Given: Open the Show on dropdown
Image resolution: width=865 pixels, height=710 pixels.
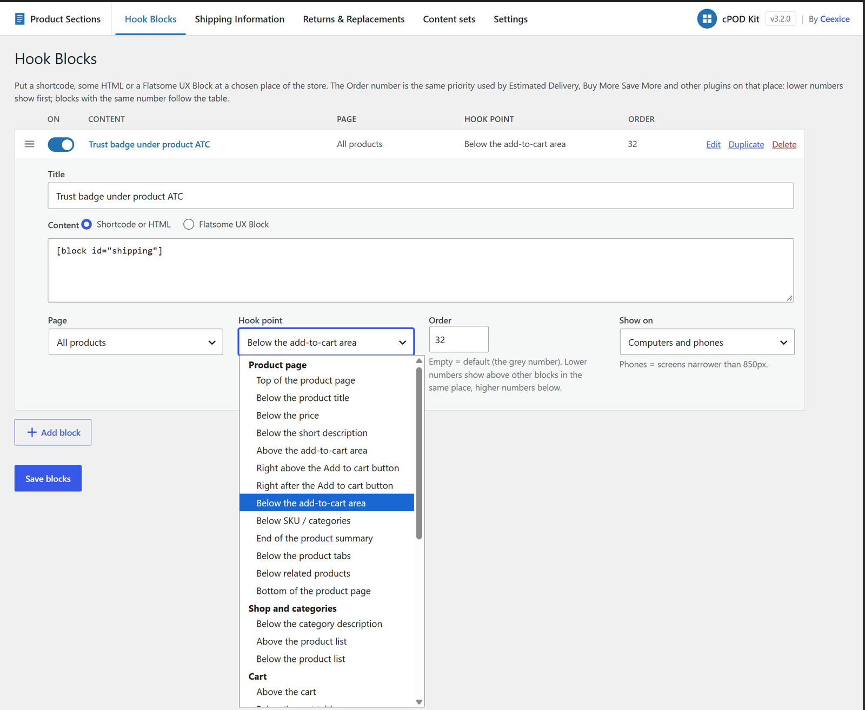Looking at the screenshot, I should click(x=707, y=342).
